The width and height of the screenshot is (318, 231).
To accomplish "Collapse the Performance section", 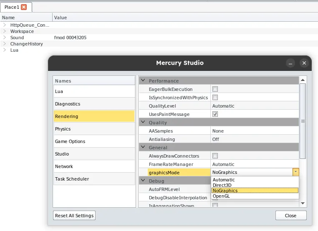I will click(143, 80).
